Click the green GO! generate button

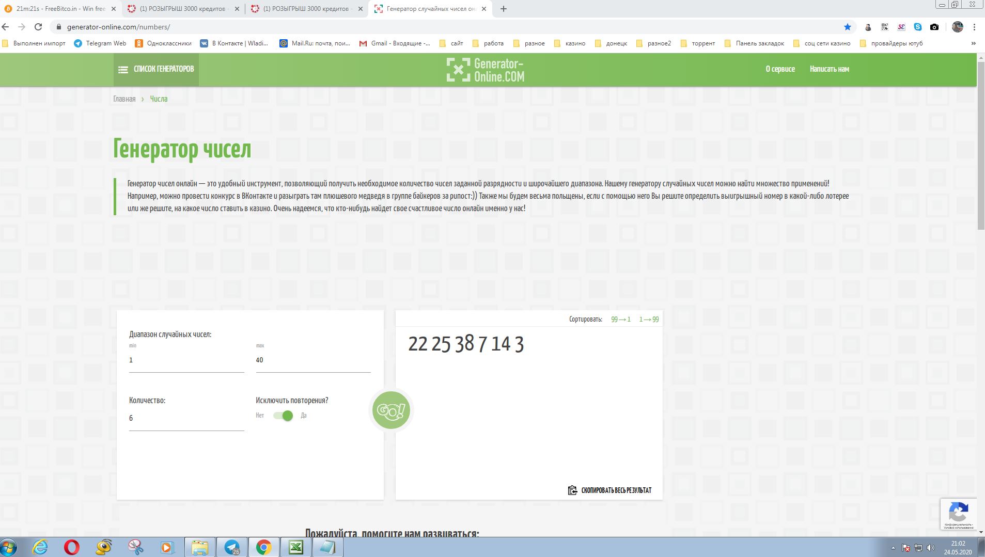pos(391,410)
